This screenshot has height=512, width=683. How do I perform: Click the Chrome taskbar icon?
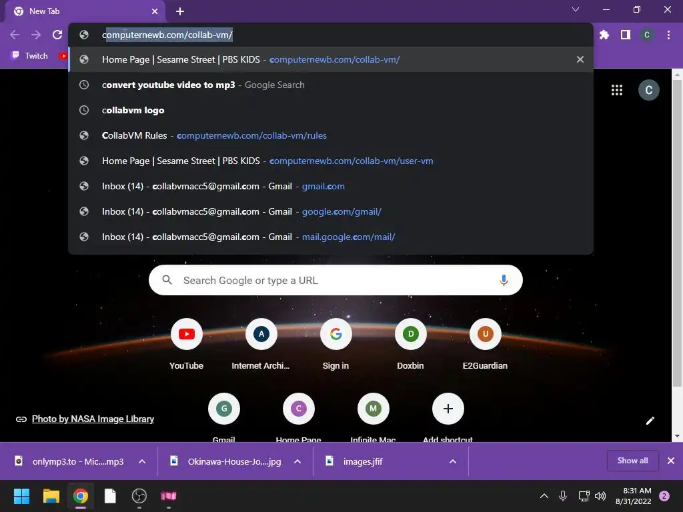(x=80, y=495)
